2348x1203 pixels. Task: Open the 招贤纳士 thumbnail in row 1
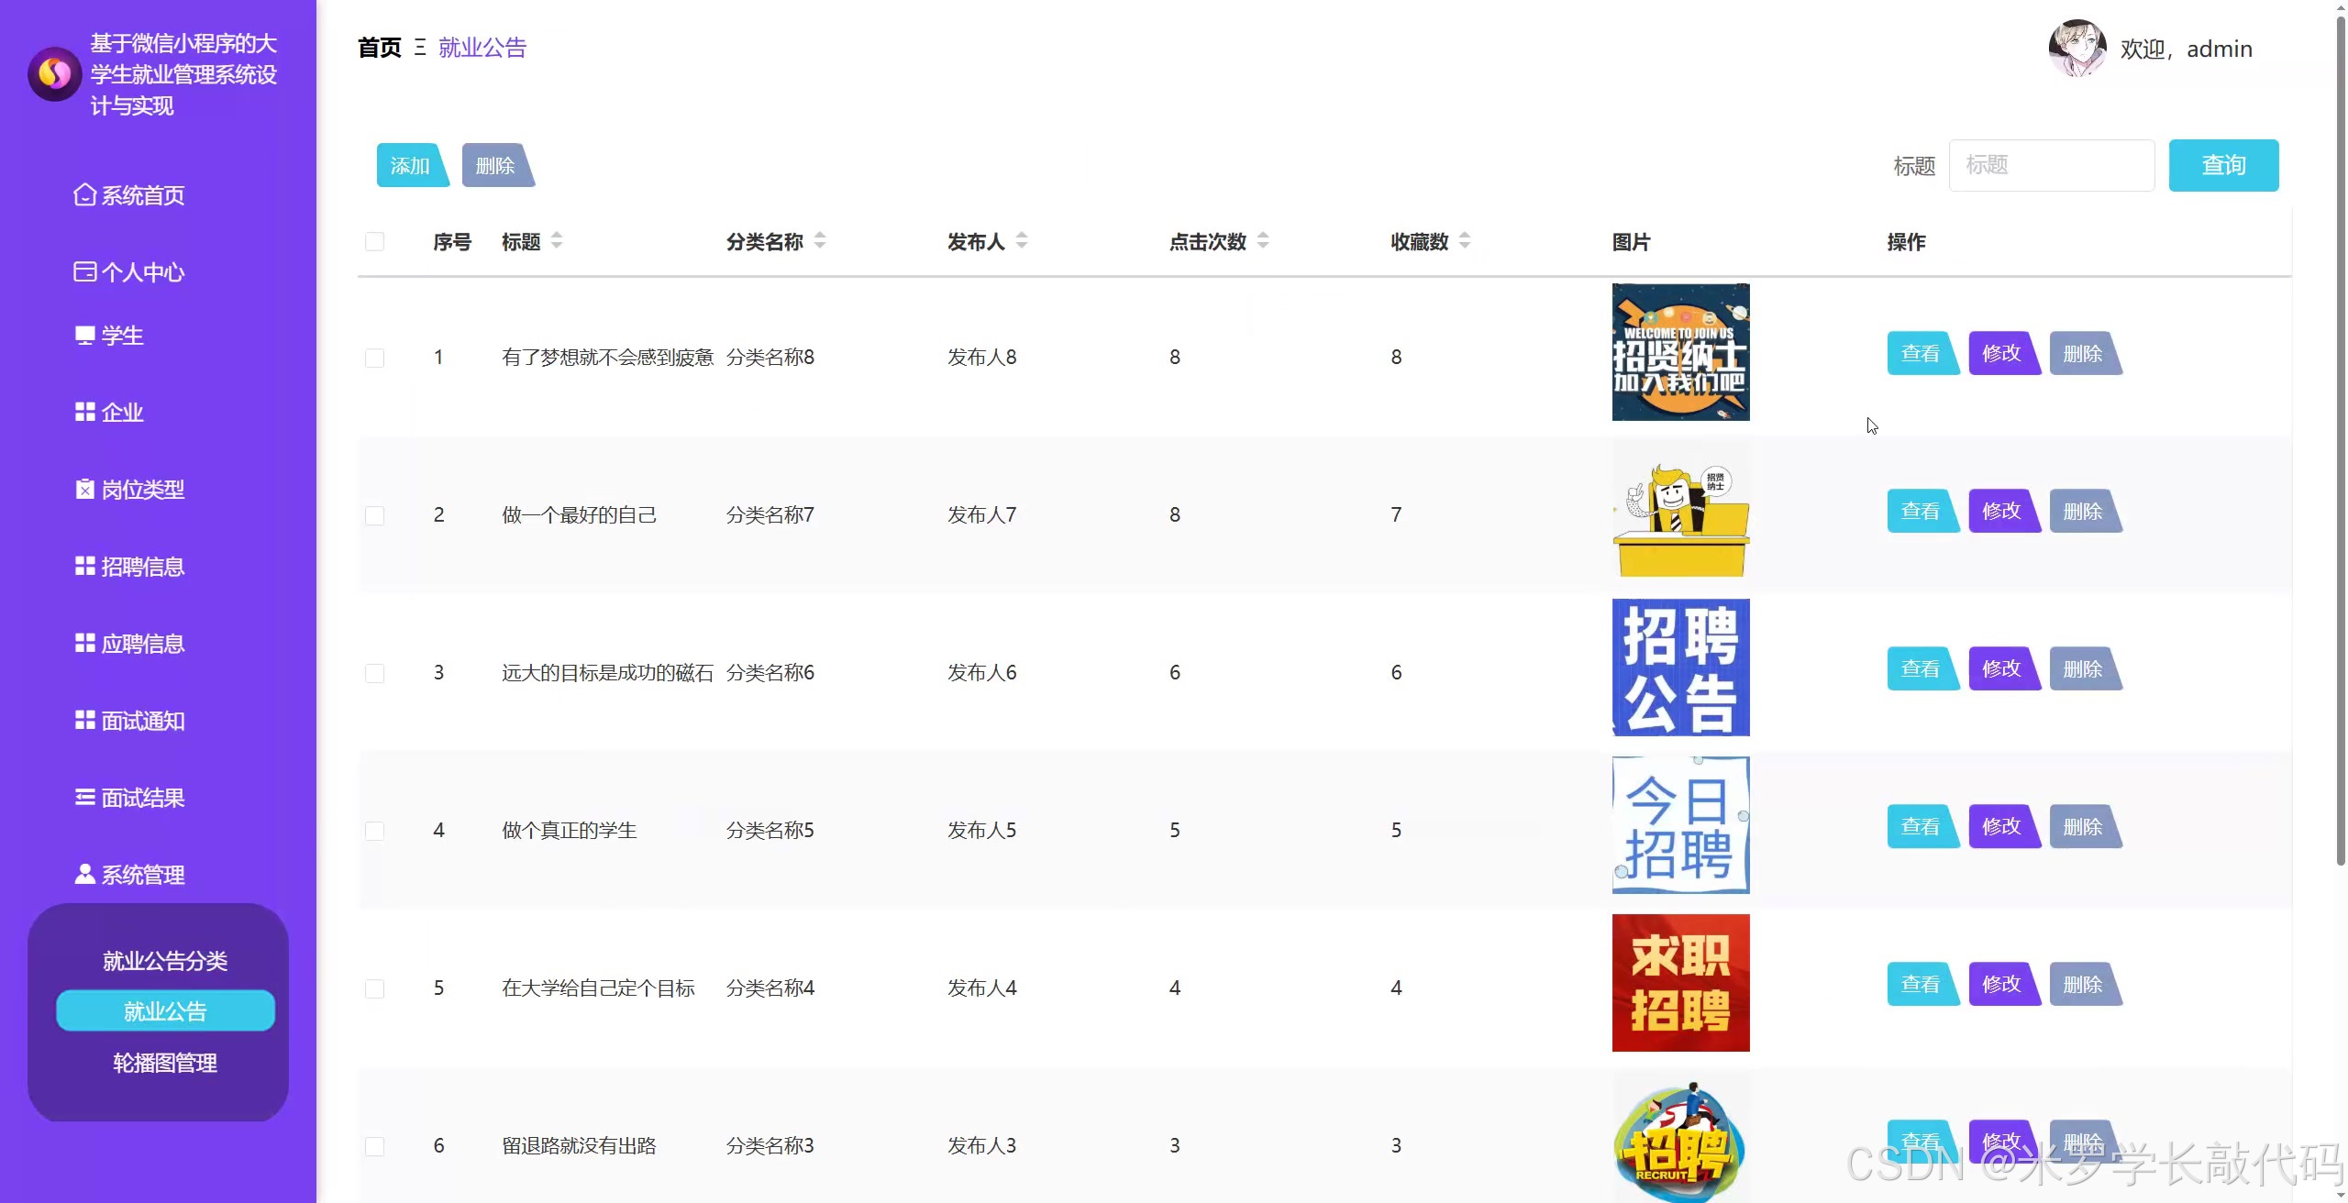tap(1680, 352)
